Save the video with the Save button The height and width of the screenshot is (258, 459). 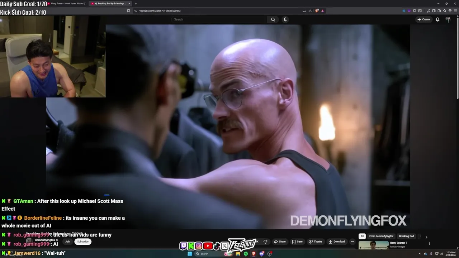point(297,242)
